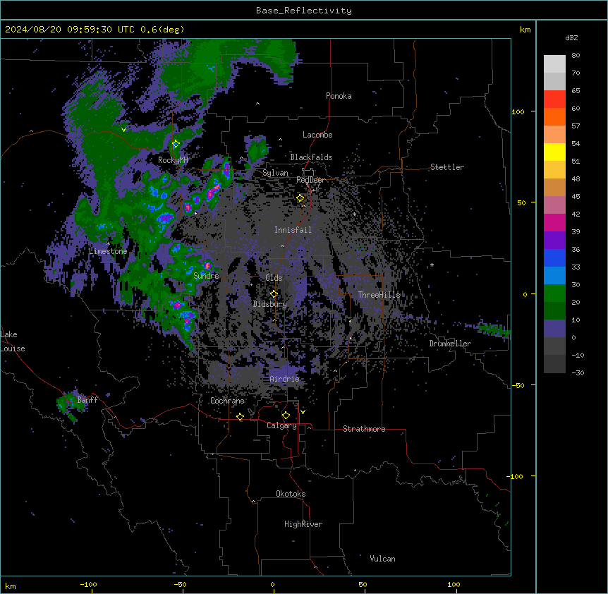Click the Base_Reflectivity title text
The height and width of the screenshot is (594, 608).
coord(304,11)
